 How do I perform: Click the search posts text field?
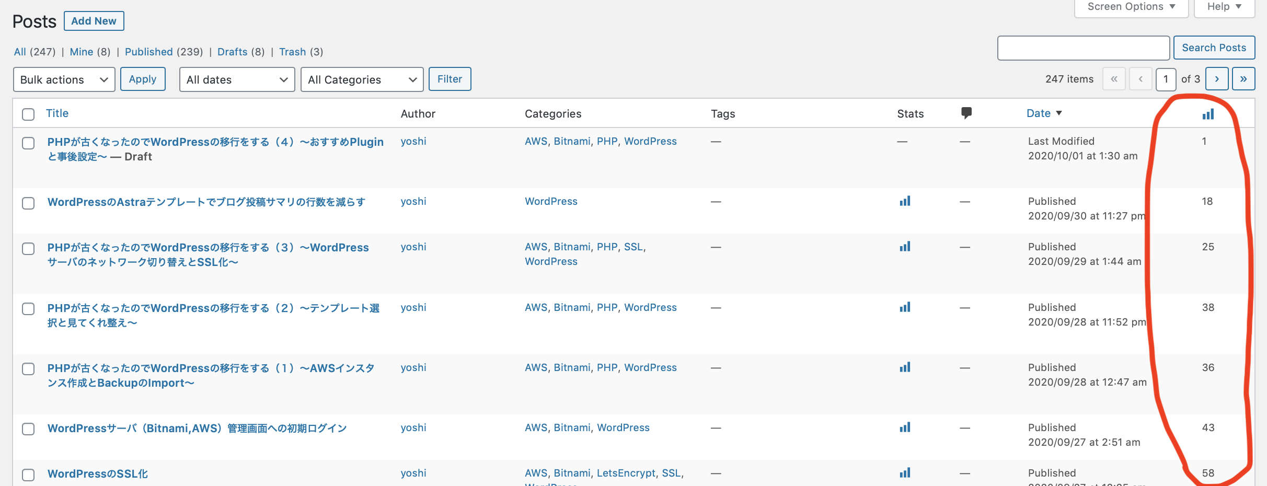coord(1083,48)
